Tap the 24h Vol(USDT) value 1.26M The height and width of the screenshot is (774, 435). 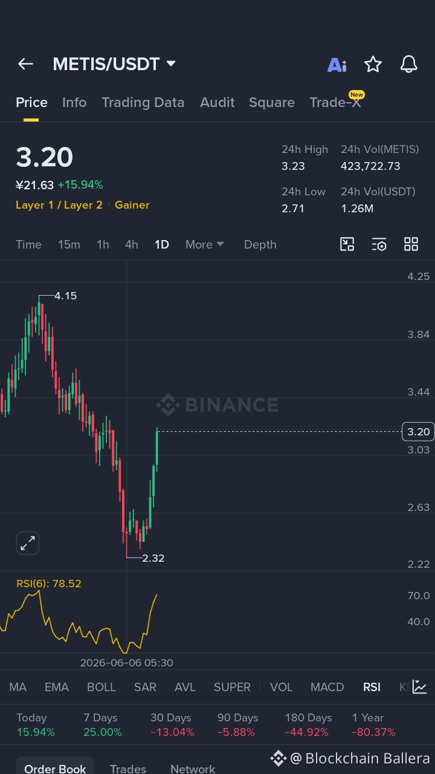point(357,209)
